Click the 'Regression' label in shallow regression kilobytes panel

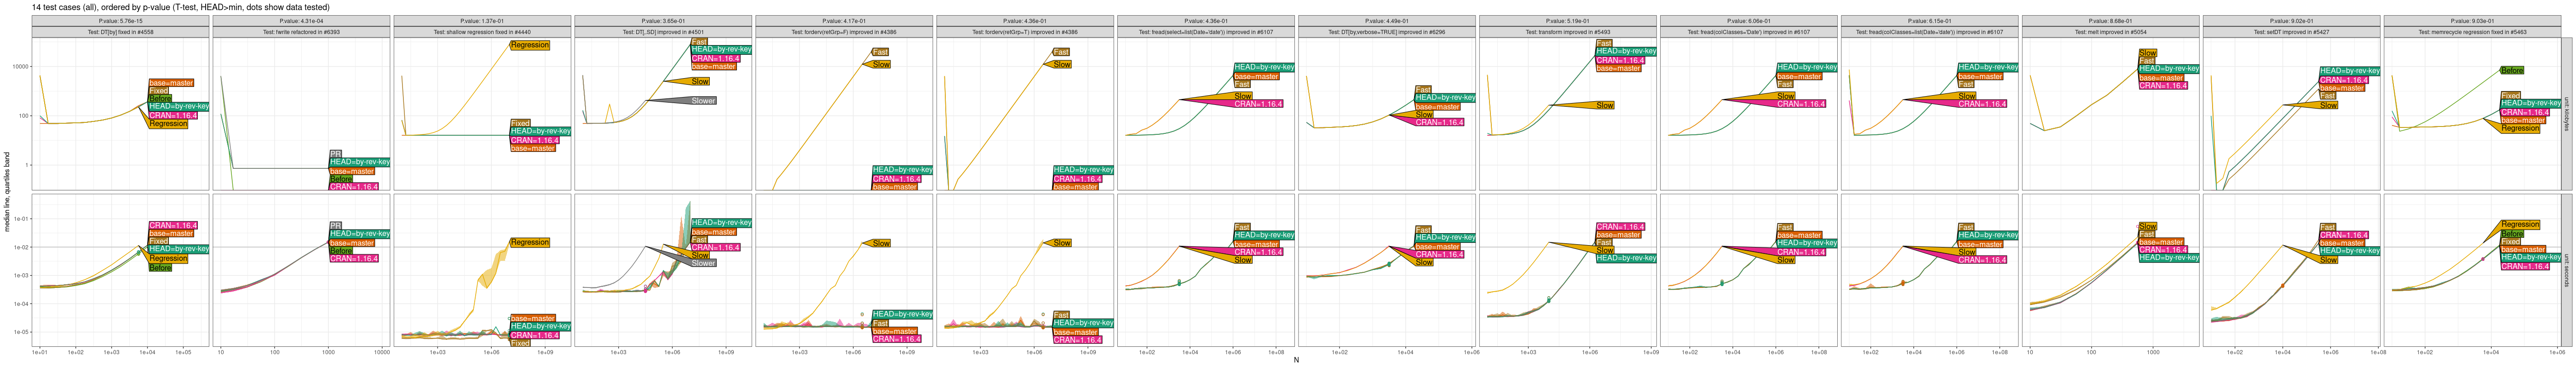point(529,45)
